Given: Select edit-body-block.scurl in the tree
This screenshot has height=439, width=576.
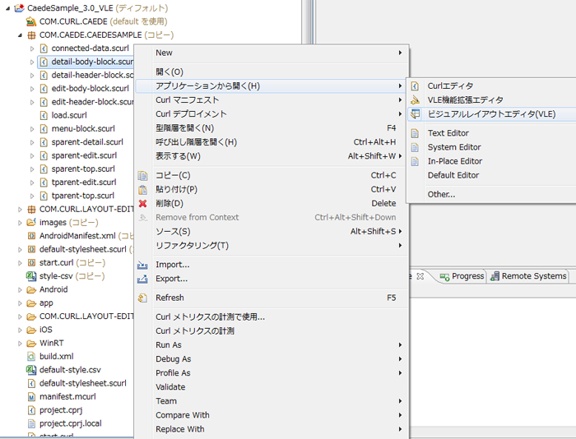Looking at the screenshot, I should coord(90,89).
